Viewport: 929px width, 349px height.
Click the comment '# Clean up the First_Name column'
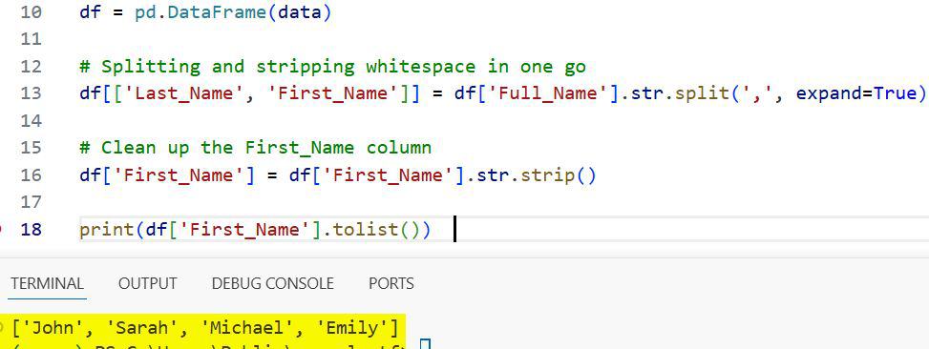(255, 147)
